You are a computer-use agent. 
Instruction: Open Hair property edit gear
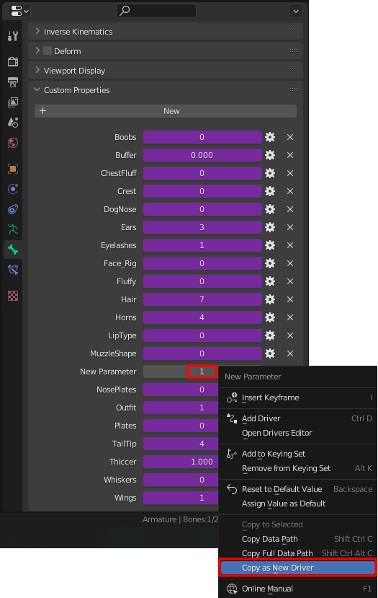(270, 299)
